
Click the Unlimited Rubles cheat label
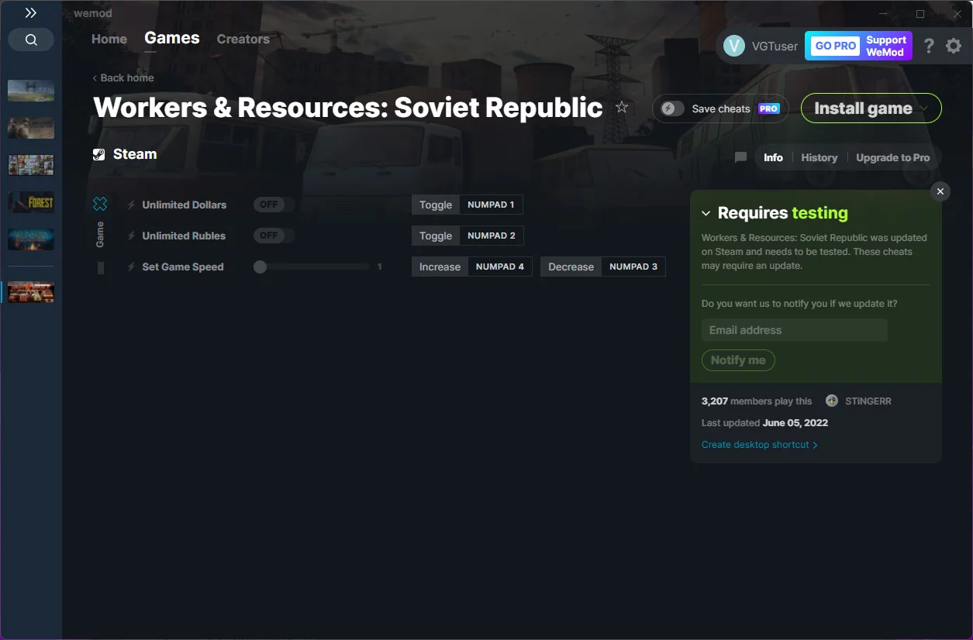coord(184,236)
